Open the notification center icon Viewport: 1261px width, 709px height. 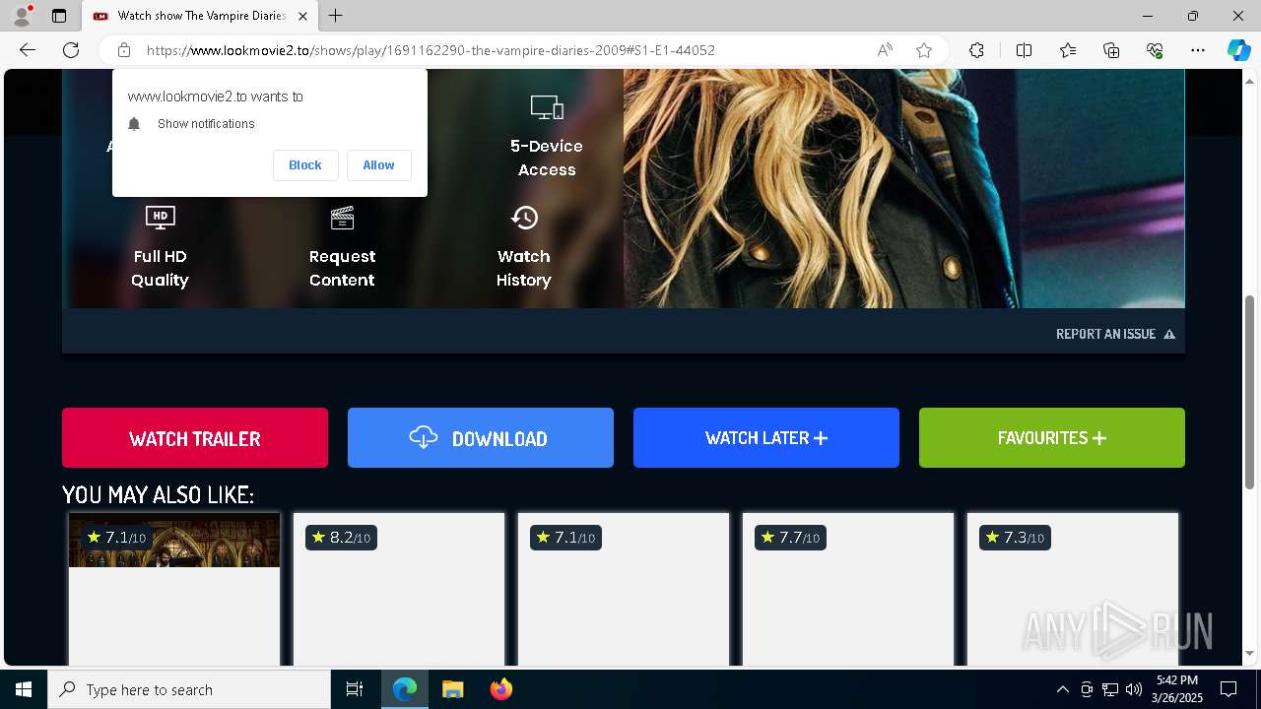pos(1228,689)
